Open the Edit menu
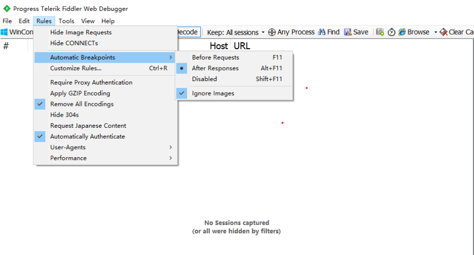The image size is (474, 255). (x=24, y=21)
